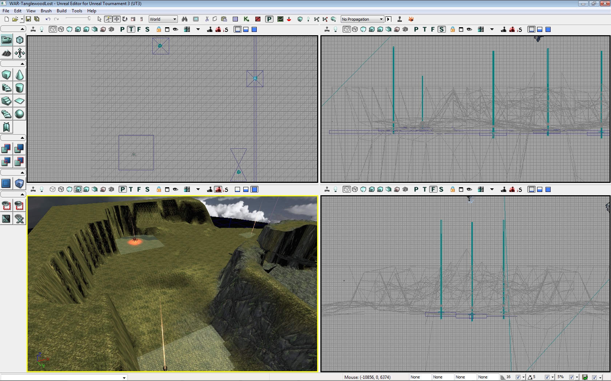
Task: Click the play propagation arrow button
Action: [388, 19]
